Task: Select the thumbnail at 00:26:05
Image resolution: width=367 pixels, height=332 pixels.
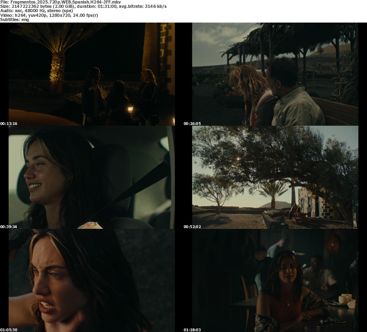Action: (x=275, y=74)
